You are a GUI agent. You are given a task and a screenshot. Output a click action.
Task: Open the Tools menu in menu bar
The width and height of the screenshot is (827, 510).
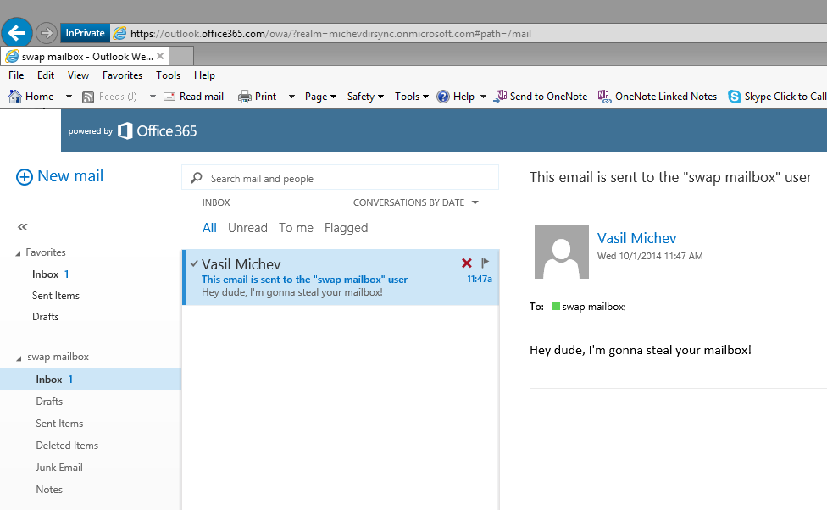(169, 75)
